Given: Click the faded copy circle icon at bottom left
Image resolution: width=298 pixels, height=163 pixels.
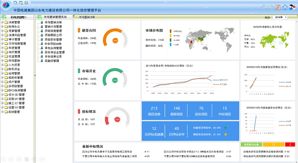Looking at the screenshot, I should click(26, 159).
